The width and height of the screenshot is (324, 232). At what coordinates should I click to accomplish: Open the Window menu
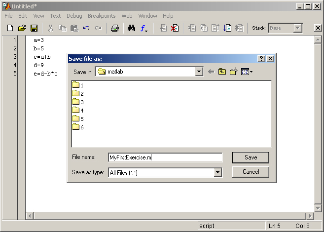point(147,16)
